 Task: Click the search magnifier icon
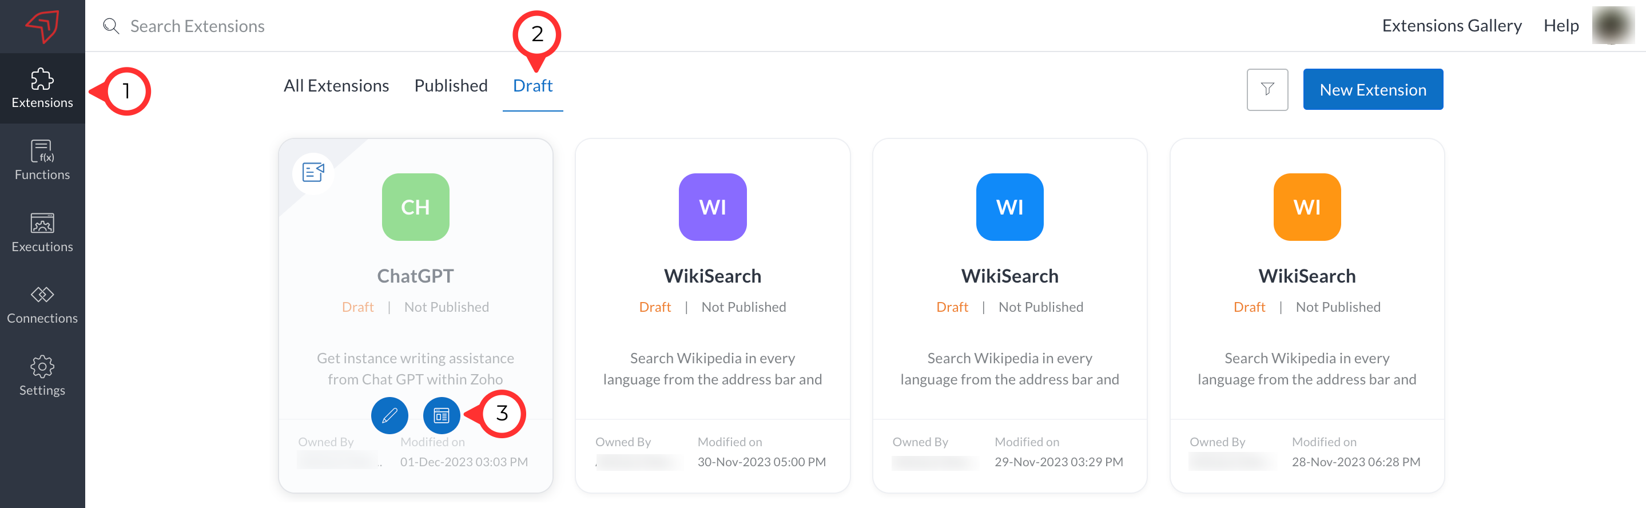tap(111, 26)
